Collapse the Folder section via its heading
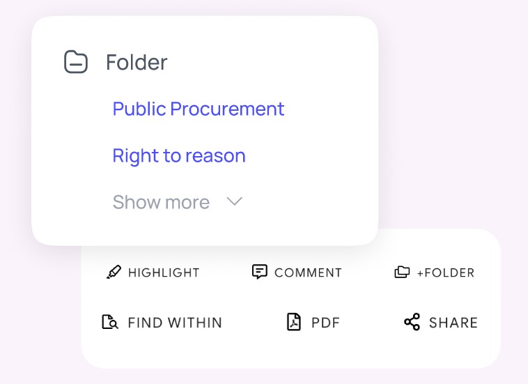This screenshot has height=384, width=528. [x=137, y=62]
